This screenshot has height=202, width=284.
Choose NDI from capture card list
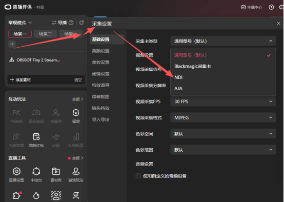[223, 77]
